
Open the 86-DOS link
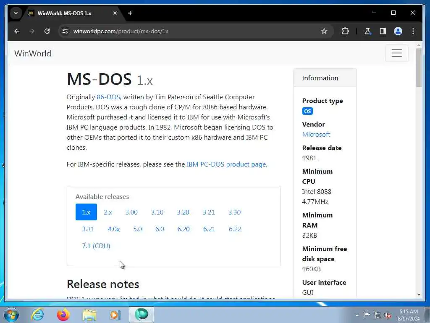pyautogui.click(x=108, y=97)
